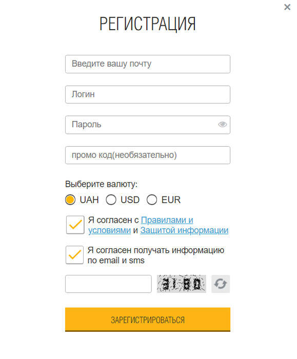297x359 pixels.
Task: Focus the captcha code input box
Action: coord(108,284)
